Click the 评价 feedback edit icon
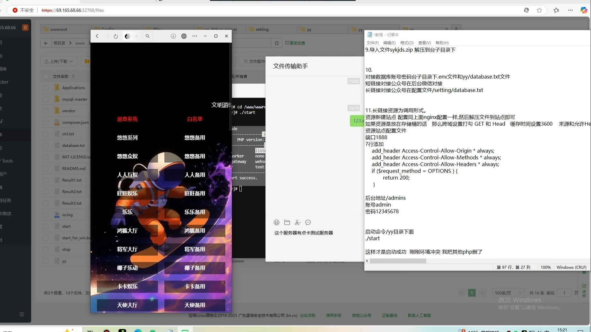This screenshot has height=332, width=591. coord(584,286)
